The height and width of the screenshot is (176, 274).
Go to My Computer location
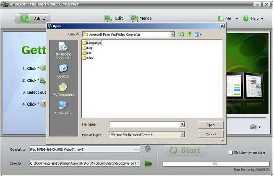tap(63, 108)
